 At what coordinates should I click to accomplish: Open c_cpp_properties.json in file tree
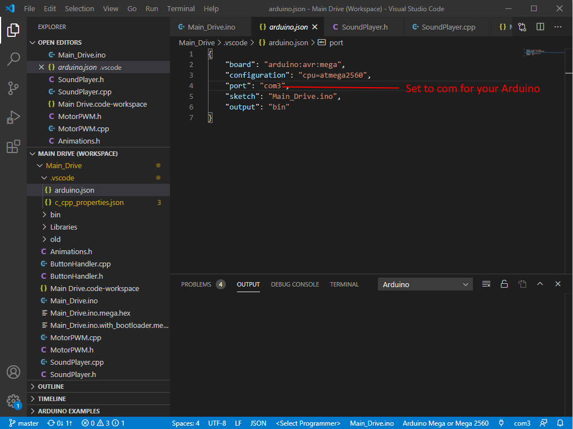tap(98, 202)
